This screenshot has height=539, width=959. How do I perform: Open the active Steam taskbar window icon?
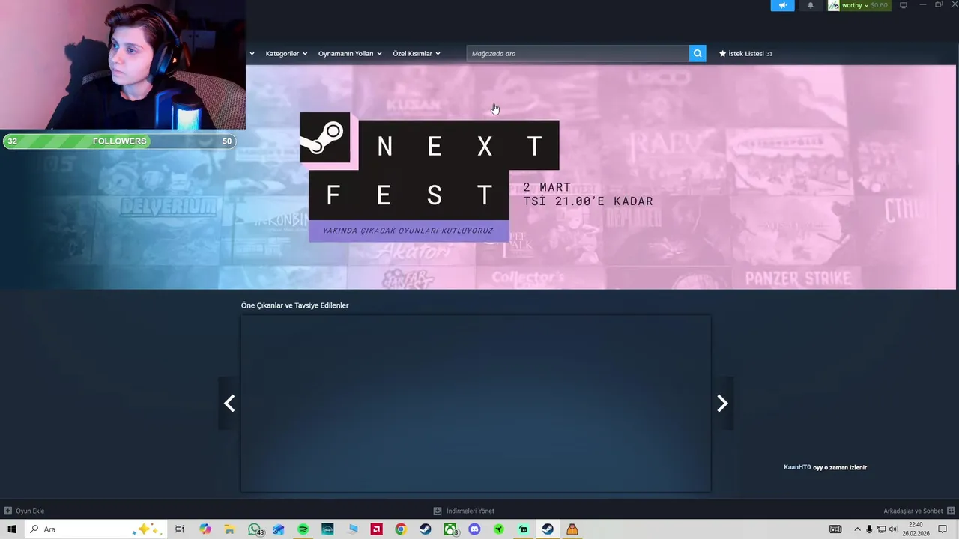[548, 529]
